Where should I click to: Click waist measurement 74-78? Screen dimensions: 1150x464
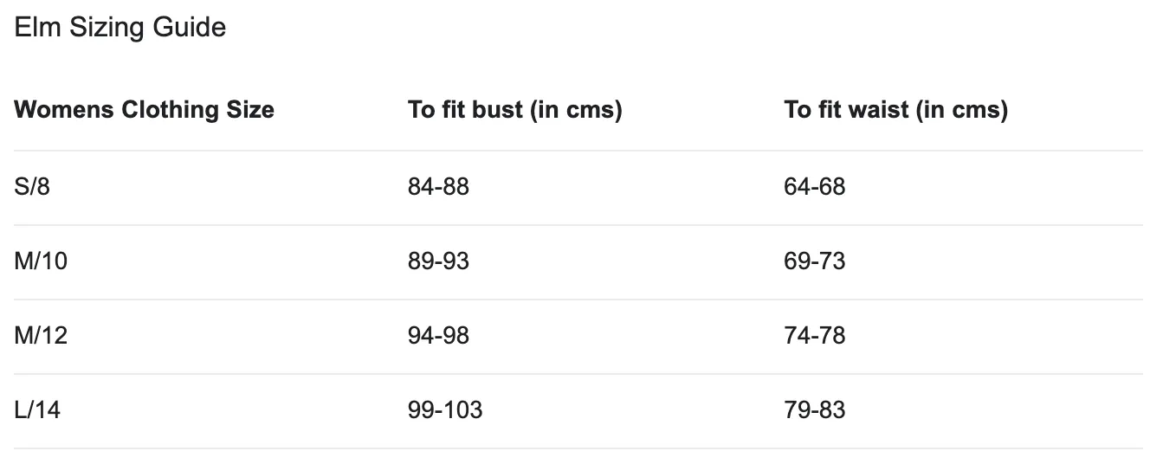[815, 336]
